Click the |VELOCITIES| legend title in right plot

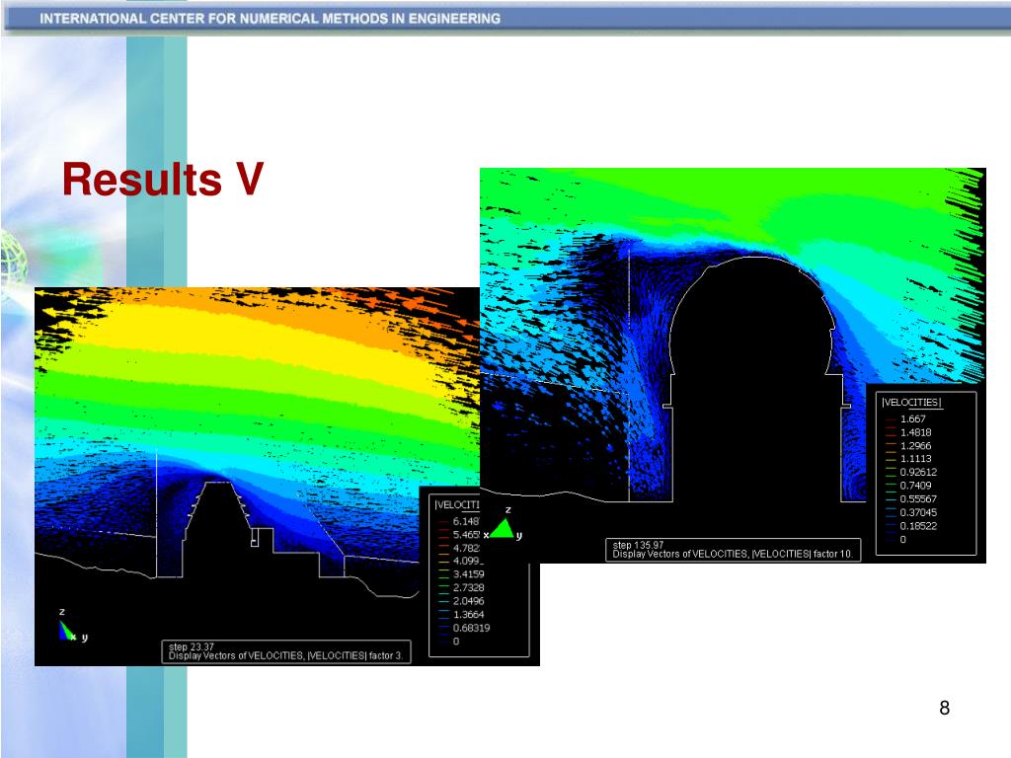[911, 403]
